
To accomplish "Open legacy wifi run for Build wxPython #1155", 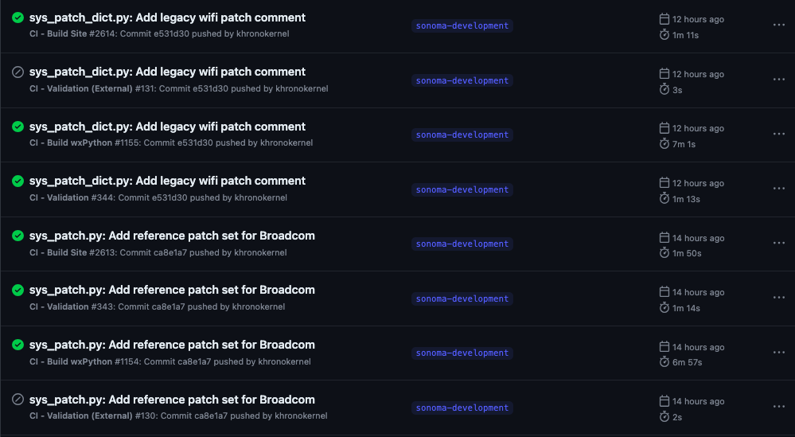I will pyautogui.click(x=167, y=127).
